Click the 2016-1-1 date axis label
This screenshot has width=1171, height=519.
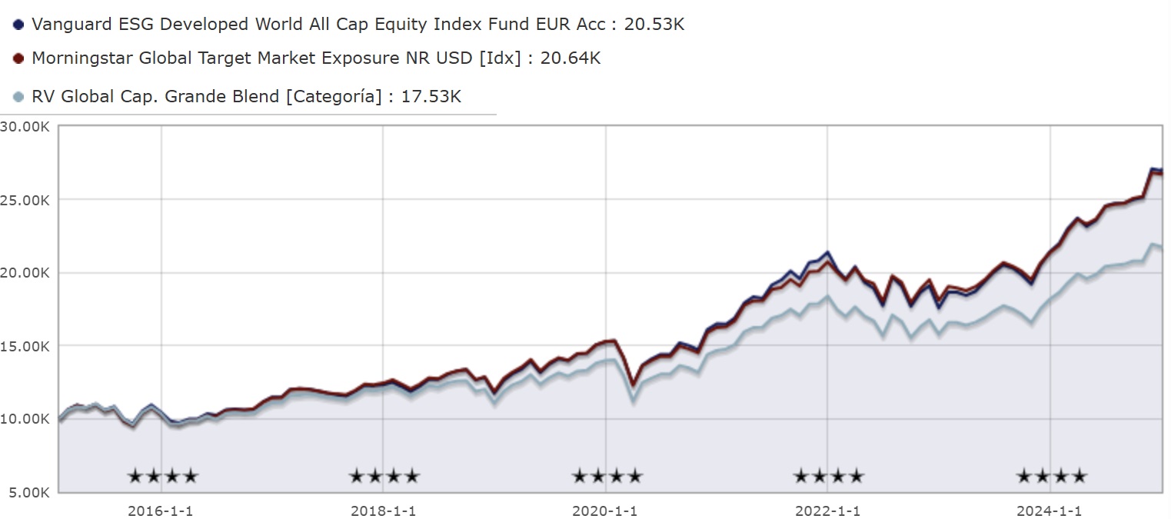(x=161, y=511)
